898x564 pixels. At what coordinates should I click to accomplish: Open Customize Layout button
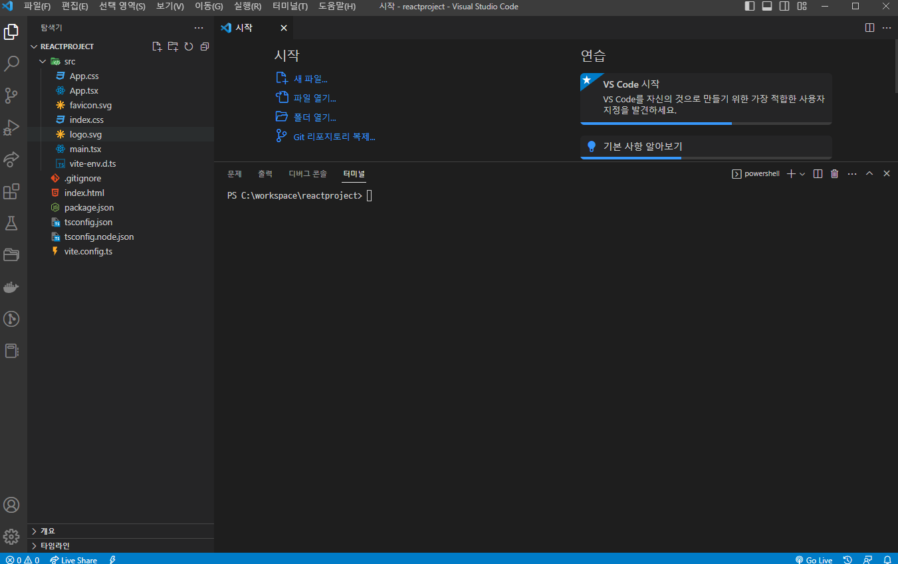click(802, 6)
